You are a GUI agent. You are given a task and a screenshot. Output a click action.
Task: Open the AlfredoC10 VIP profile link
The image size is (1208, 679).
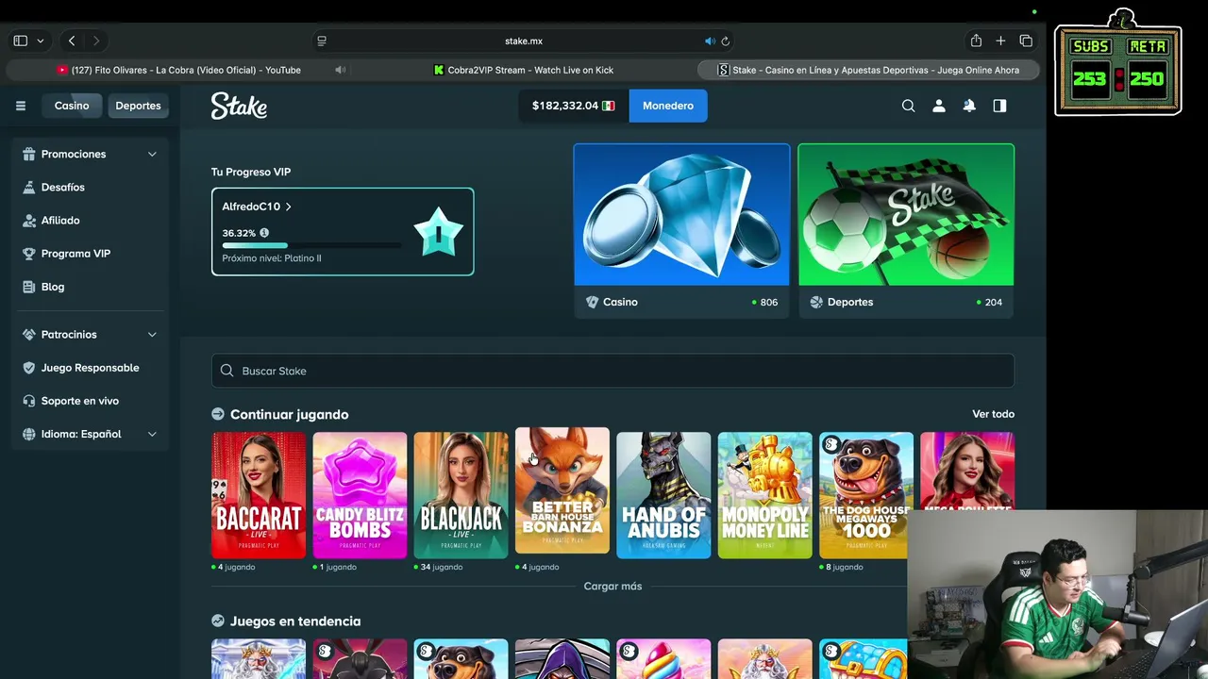[257, 207]
